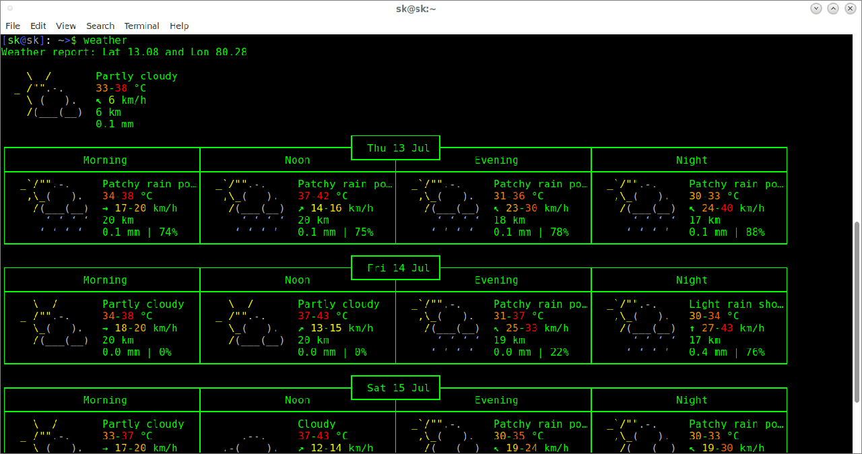Viewport: 862px width, 454px height.
Task: Open the View menu
Action: tap(65, 26)
